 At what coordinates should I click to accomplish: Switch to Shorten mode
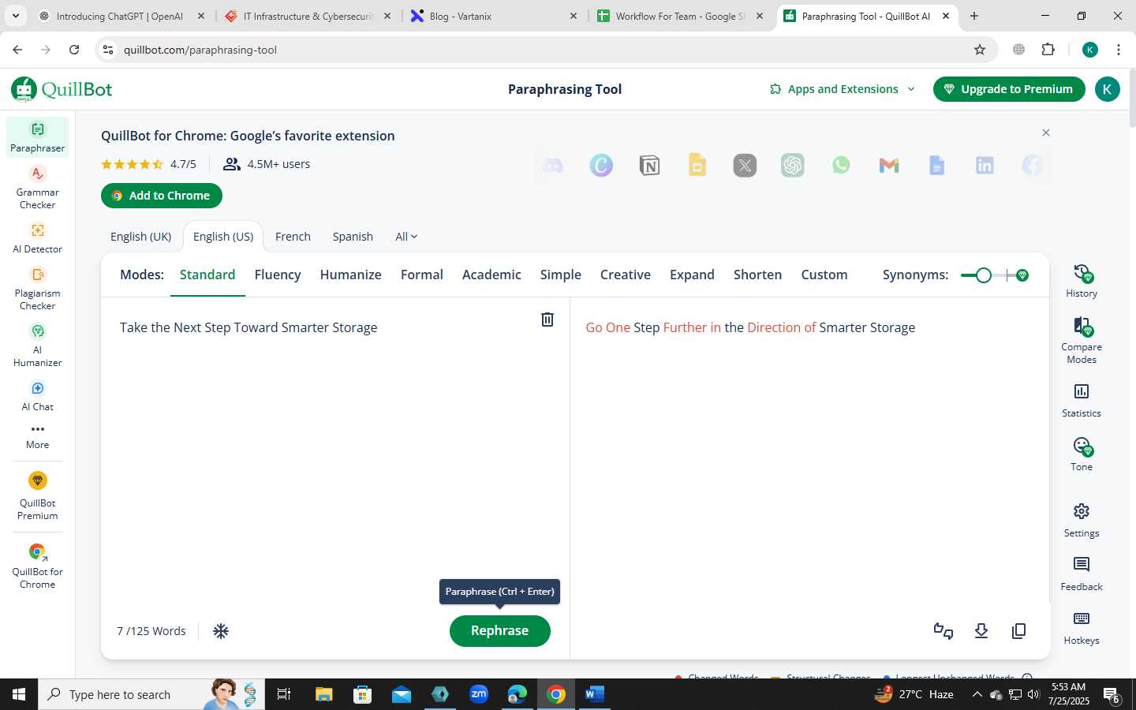coord(757,275)
